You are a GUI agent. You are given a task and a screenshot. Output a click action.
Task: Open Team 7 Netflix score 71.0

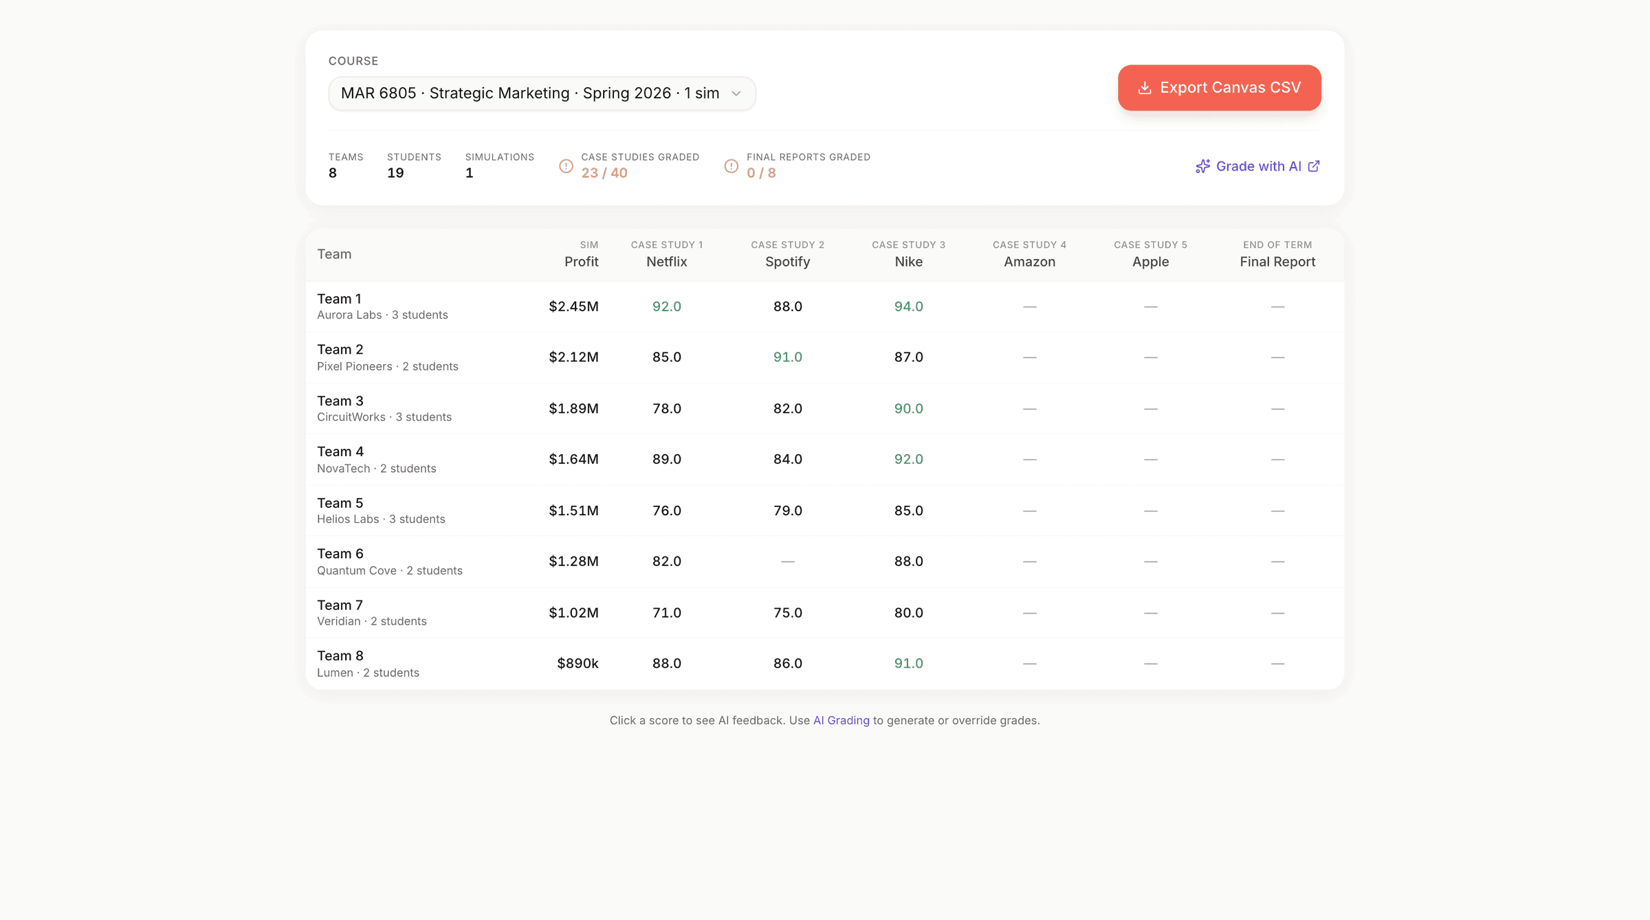coord(667,613)
